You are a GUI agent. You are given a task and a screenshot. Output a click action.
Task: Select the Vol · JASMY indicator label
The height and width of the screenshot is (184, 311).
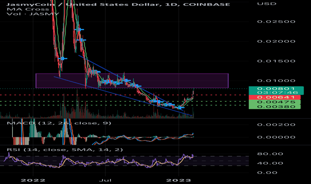(33, 14)
